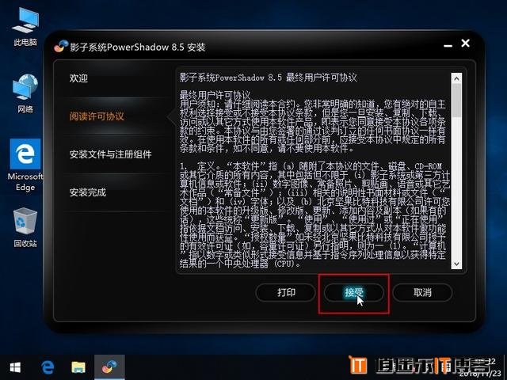Click the PowerShadow logo in title bar
Image resolution: width=507 pixels, height=380 pixels.
pyautogui.click(x=61, y=47)
